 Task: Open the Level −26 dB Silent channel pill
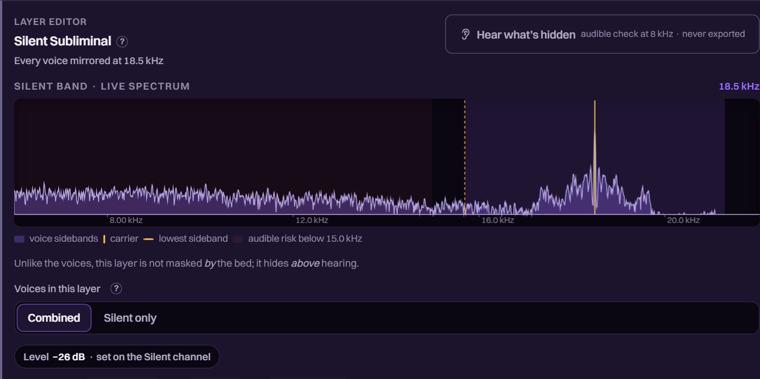tap(117, 357)
